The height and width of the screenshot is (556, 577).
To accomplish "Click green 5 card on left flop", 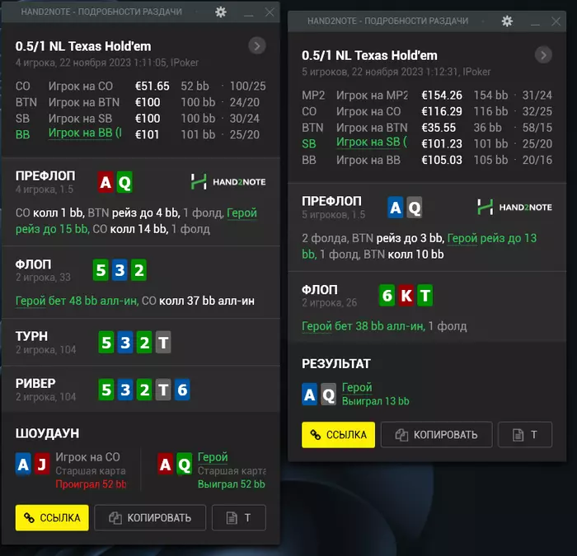I will pyautogui.click(x=101, y=270).
